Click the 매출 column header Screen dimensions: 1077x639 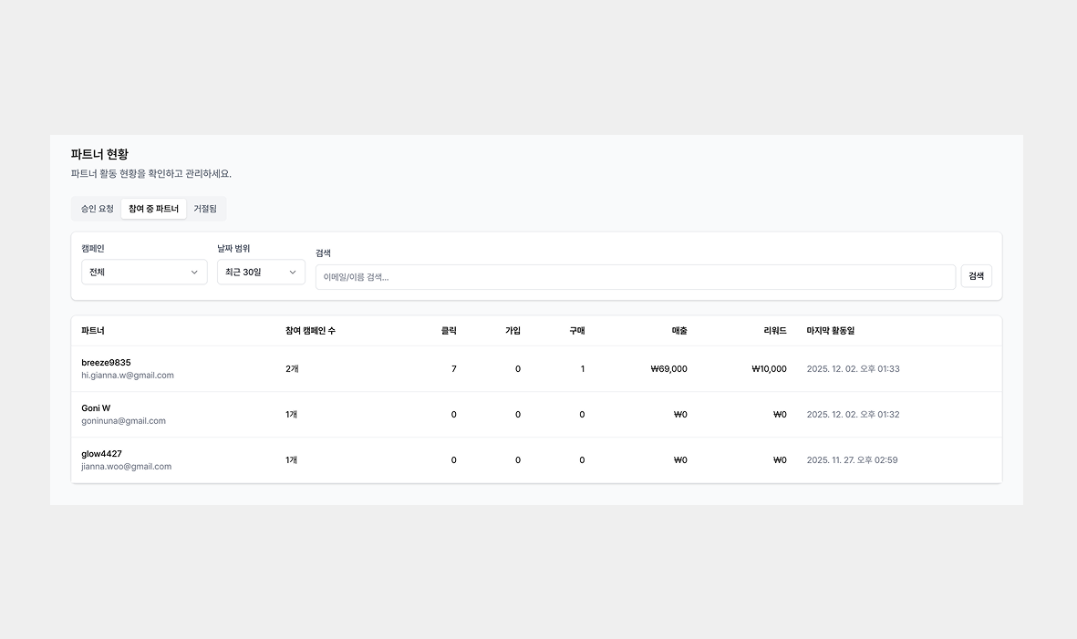click(679, 331)
